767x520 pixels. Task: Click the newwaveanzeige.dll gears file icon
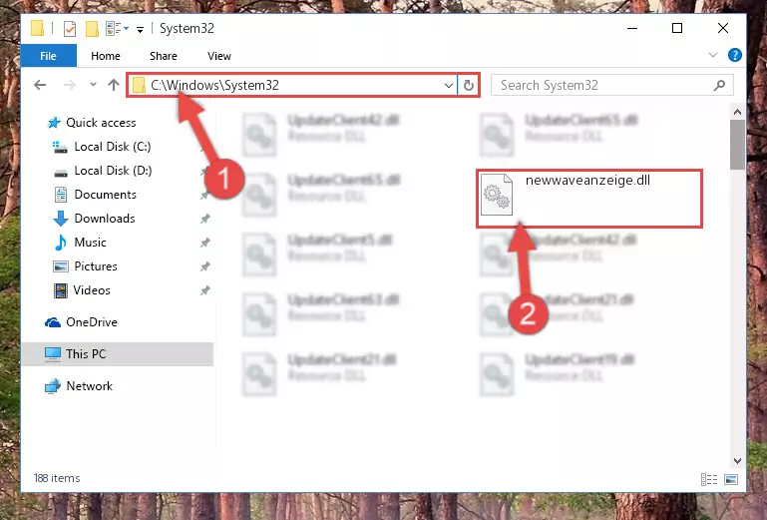pyautogui.click(x=497, y=195)
